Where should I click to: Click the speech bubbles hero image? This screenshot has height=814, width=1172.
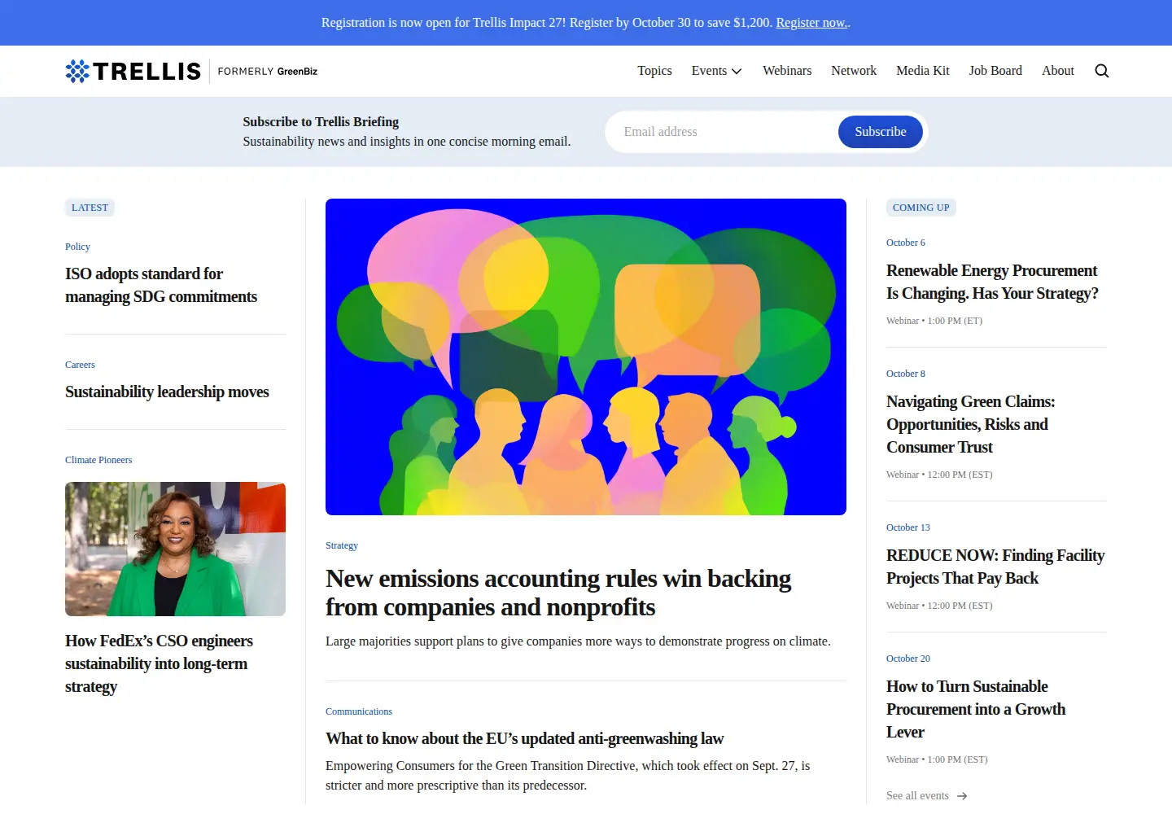[x=586, y=357]
